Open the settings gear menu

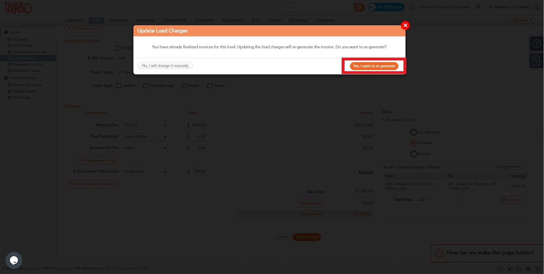(478, 7)
